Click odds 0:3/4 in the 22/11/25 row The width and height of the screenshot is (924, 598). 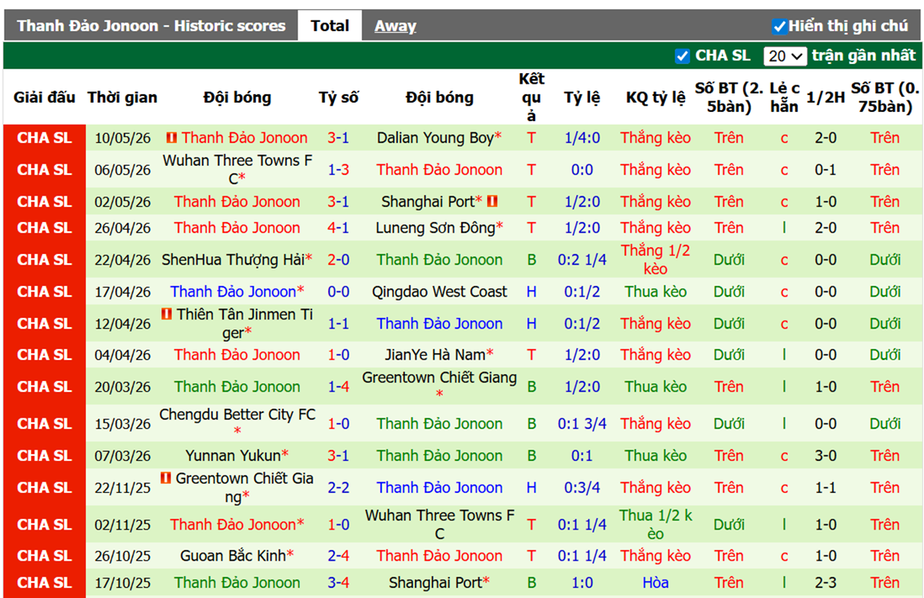coord(582,488)
